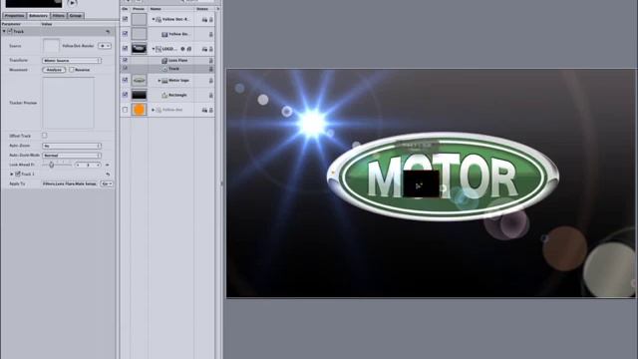Open the Source popup next to Yellow Dot
Viewport: 638px width, 359px height.
point(105,46)
